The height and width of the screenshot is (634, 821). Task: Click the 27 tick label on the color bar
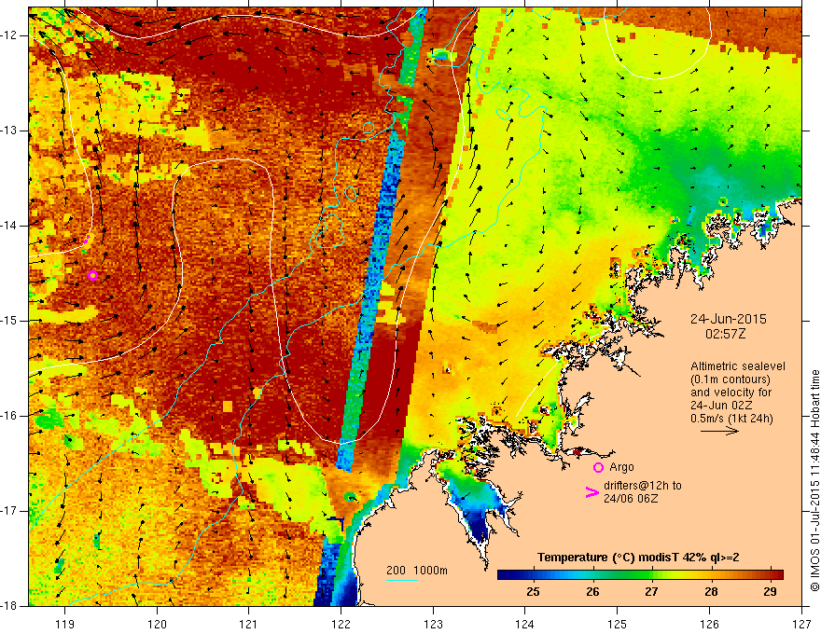click(x=651, y=592)
